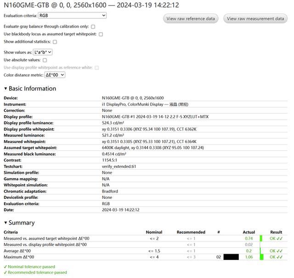Click green bar in assumed target whitepoint row
Image resolution: width=294 pixels, height=278 pixels.
click(x=261, y=238)
